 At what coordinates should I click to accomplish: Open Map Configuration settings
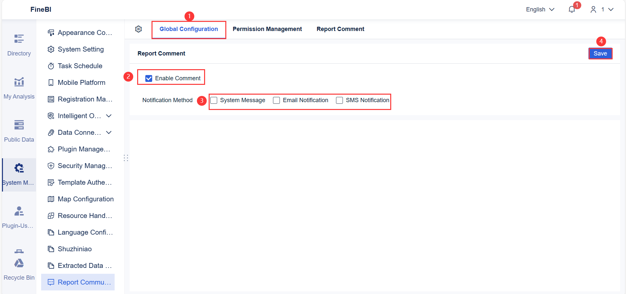pyautogui.click(x=86, y=199)
